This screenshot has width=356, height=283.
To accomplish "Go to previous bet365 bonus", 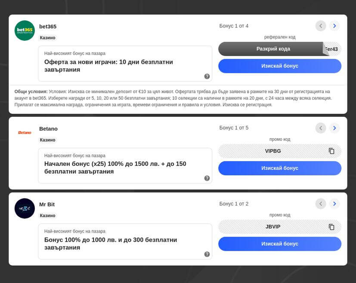I will click(x=321, y=26).
